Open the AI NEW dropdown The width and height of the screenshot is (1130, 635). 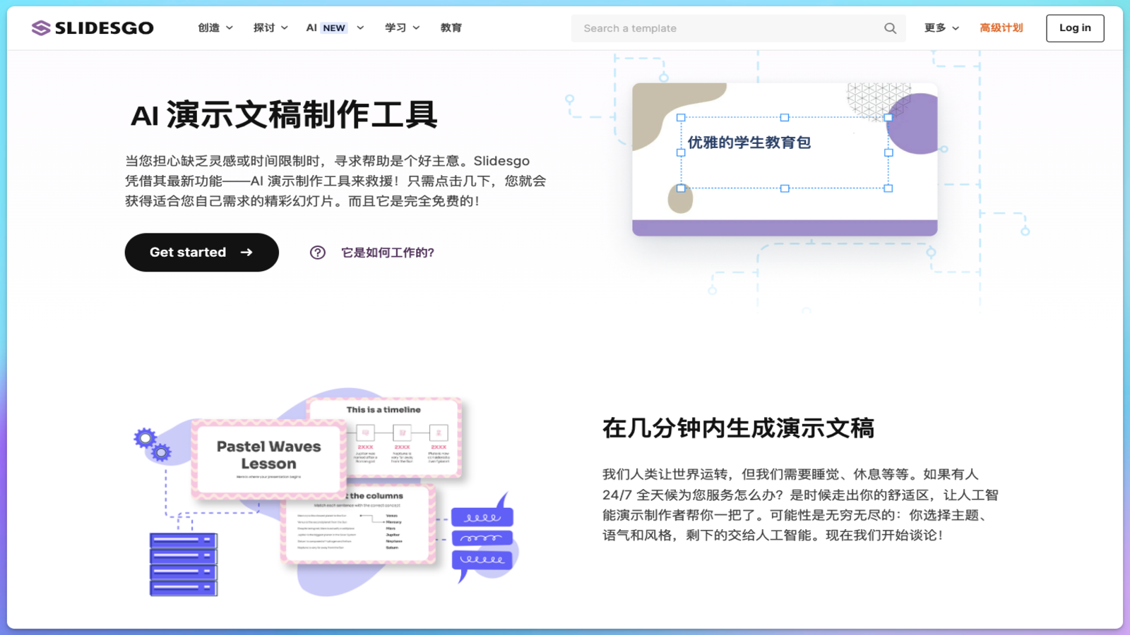[x=335, y=28]
